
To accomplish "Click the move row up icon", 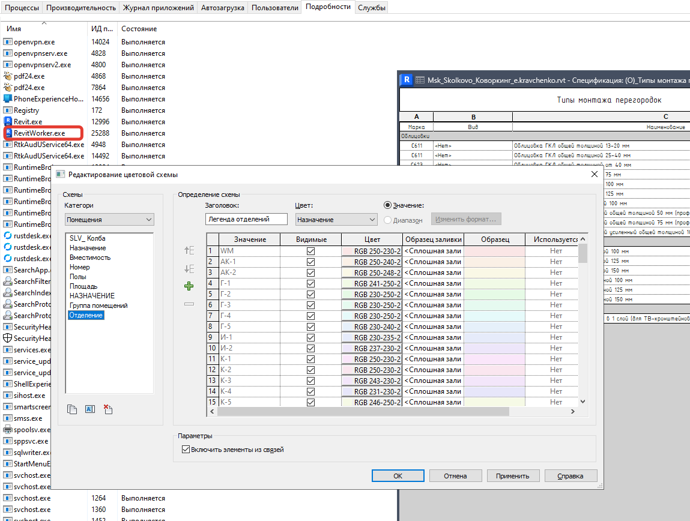I will (189, 251).
